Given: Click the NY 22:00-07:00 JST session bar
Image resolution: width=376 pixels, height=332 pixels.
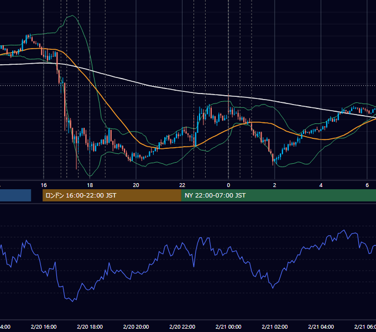Looking at the screenshot, I should click(278, 195).
